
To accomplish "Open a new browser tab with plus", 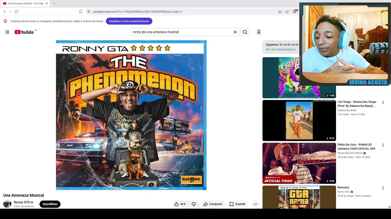I will (x=54, y=3).
